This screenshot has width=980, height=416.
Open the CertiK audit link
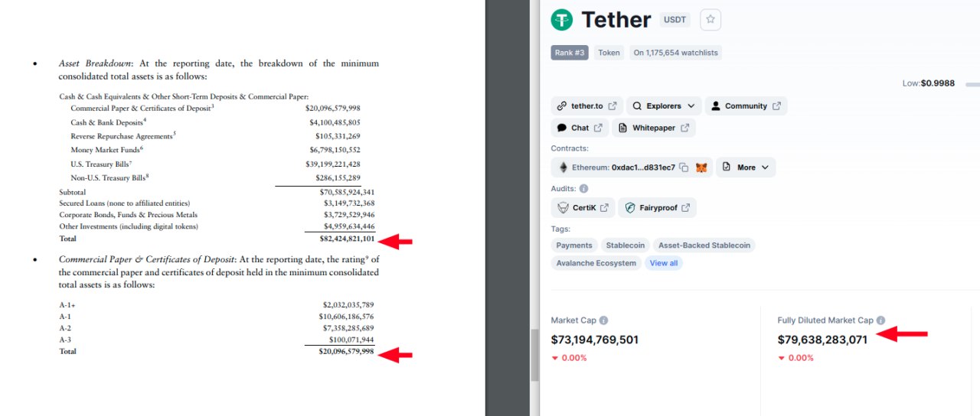[583, 207]
